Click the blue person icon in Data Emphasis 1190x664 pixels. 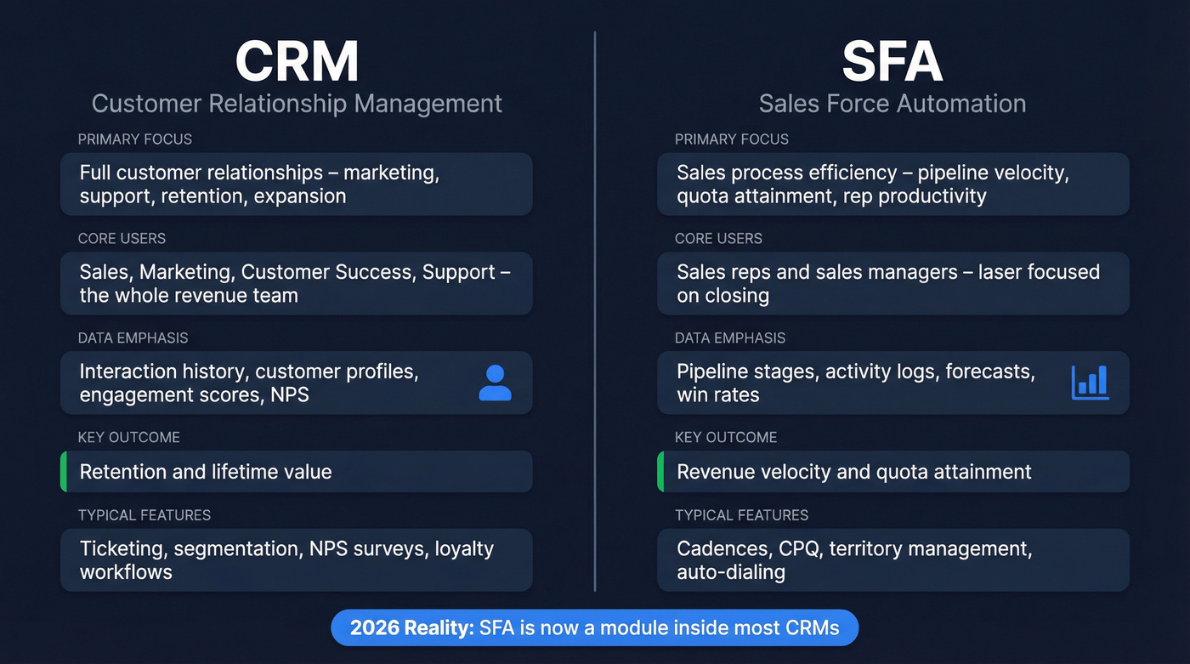tap(494, 383)
